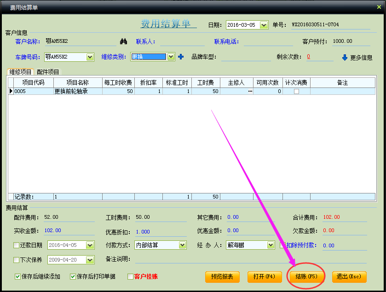Open the 下次保养 date picker dropdown
Image resolution: width=386 pixels, height=292 pixels.
(90, 260)
